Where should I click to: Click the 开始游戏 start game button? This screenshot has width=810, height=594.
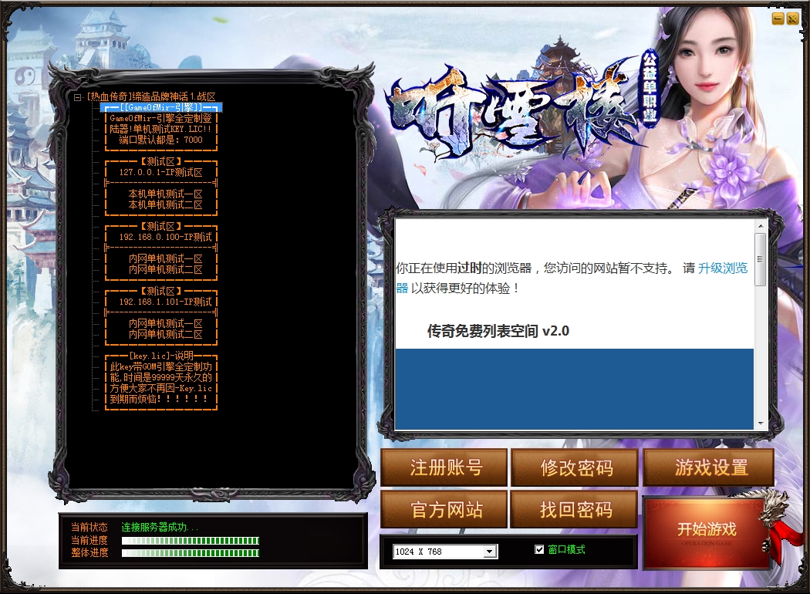pyautogui.click(x=706, y=530)
